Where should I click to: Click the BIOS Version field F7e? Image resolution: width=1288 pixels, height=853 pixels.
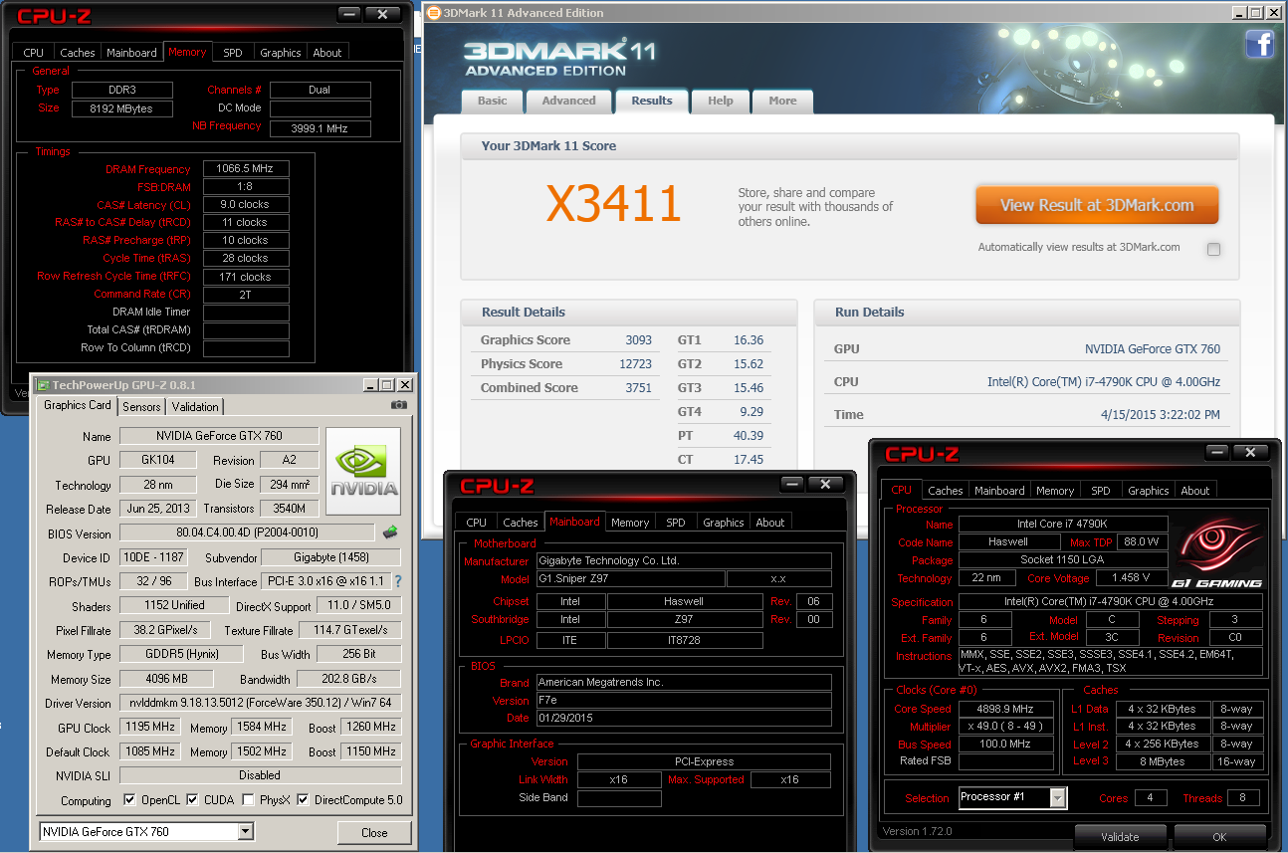684,700
